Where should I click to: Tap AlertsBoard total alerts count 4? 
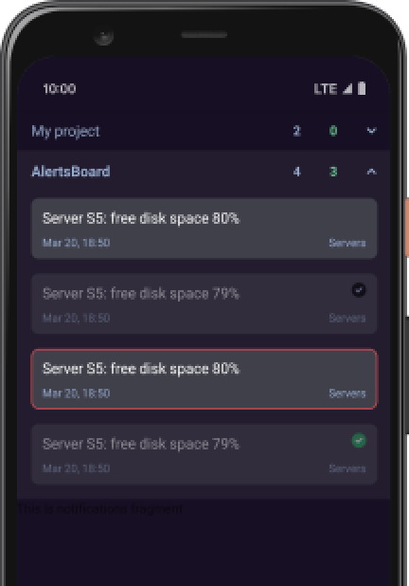[296, 172]
